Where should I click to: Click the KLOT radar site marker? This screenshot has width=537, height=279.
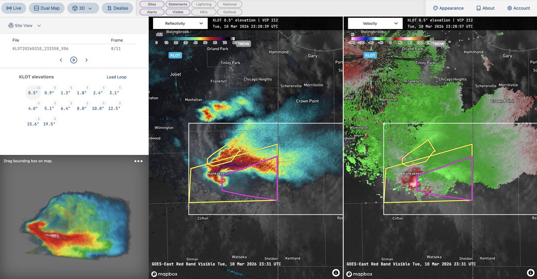click(x=175, y=55)
